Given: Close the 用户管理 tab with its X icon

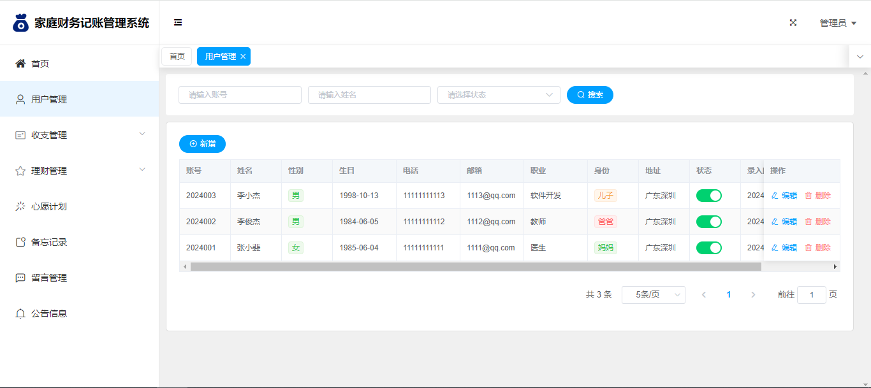Looking at the screenshot, I should [243, 57].
